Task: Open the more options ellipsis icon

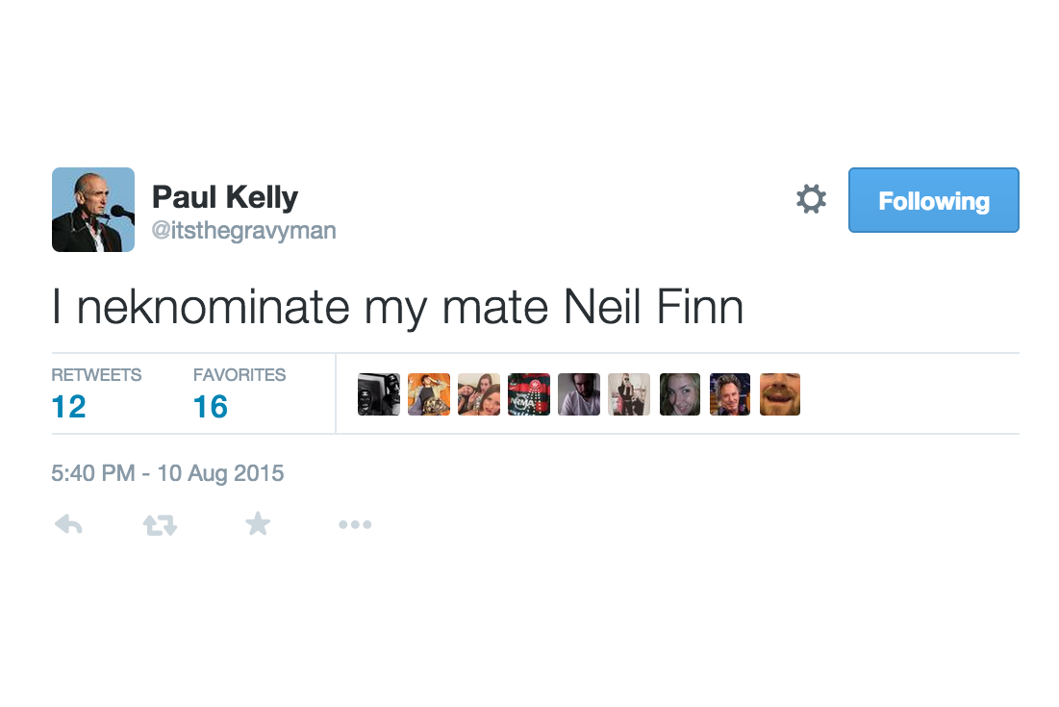Action: [x=355, y=524]
